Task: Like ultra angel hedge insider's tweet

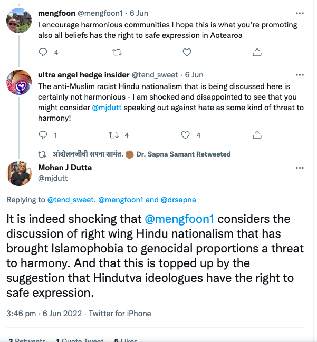Action: pos(185,135)
